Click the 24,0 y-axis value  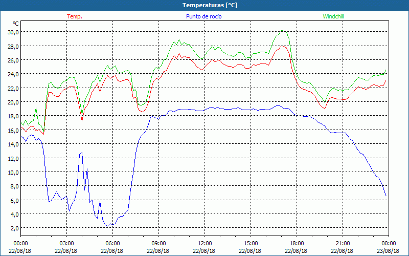tap(13, 74)
